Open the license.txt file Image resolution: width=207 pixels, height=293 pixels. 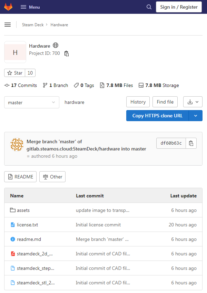[x=27, y=225]
